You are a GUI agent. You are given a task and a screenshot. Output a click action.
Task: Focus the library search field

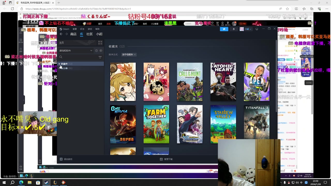(x=78, y=57)
